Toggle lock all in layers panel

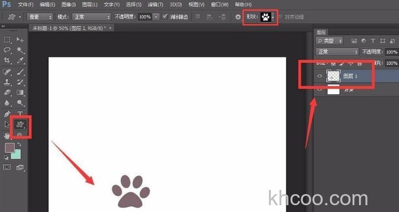359,63
